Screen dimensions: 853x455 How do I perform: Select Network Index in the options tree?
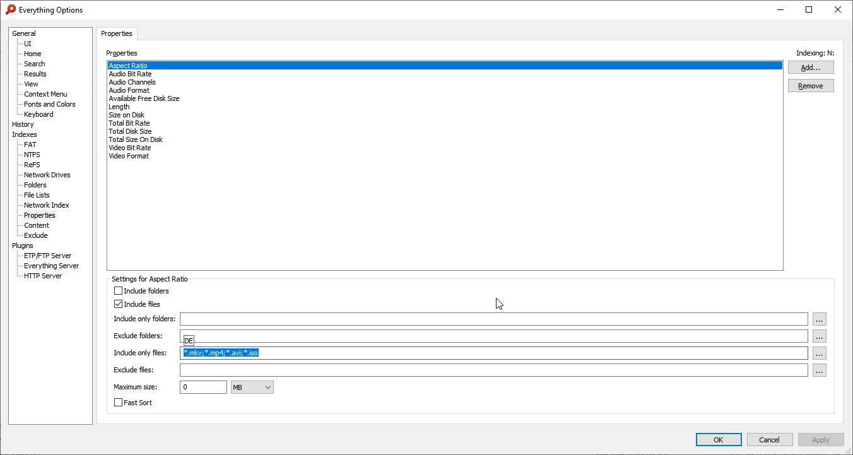(47, 205)
